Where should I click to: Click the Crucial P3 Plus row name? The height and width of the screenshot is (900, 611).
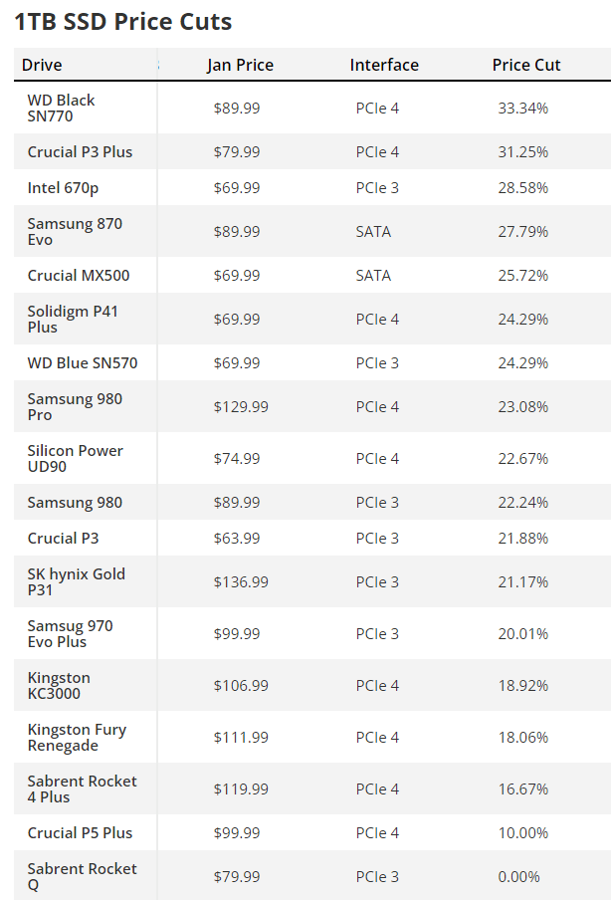(x=80, y=152)
